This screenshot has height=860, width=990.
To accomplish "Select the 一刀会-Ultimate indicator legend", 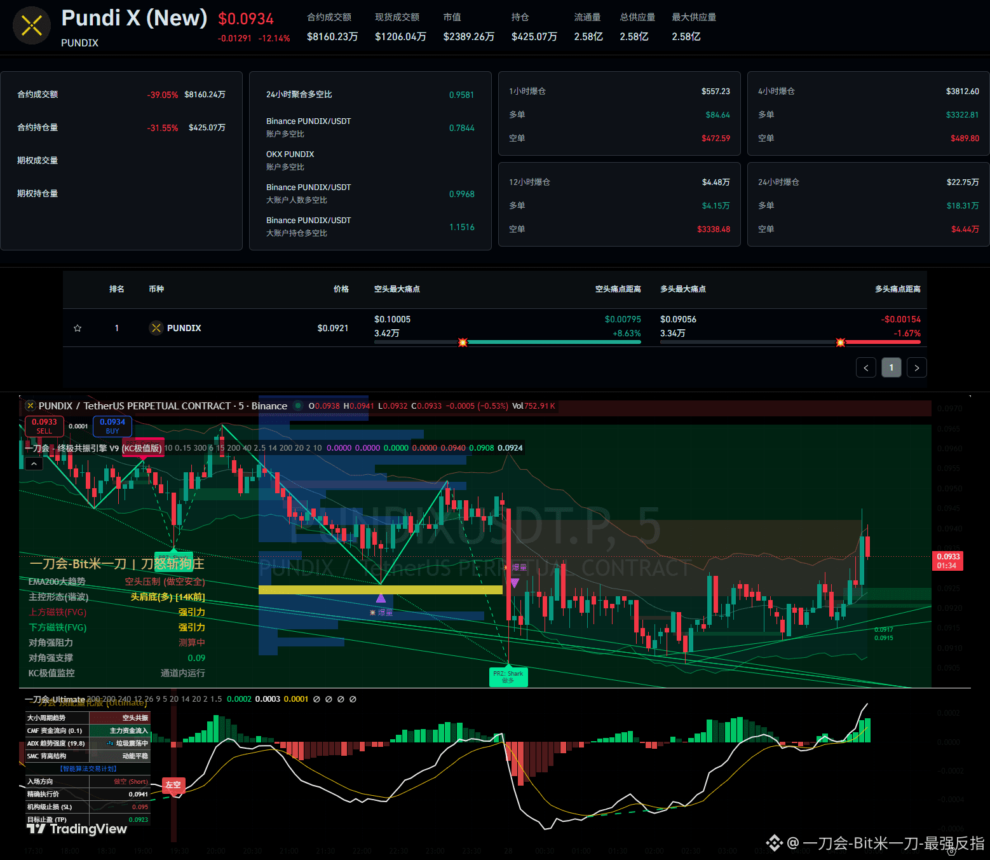I will pyautogui.click(x=55, y=699).
